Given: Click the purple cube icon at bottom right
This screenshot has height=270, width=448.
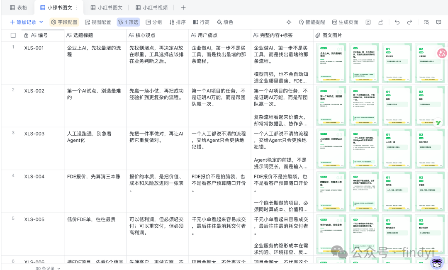Looking at the screenshot, I should coord(437,263).
